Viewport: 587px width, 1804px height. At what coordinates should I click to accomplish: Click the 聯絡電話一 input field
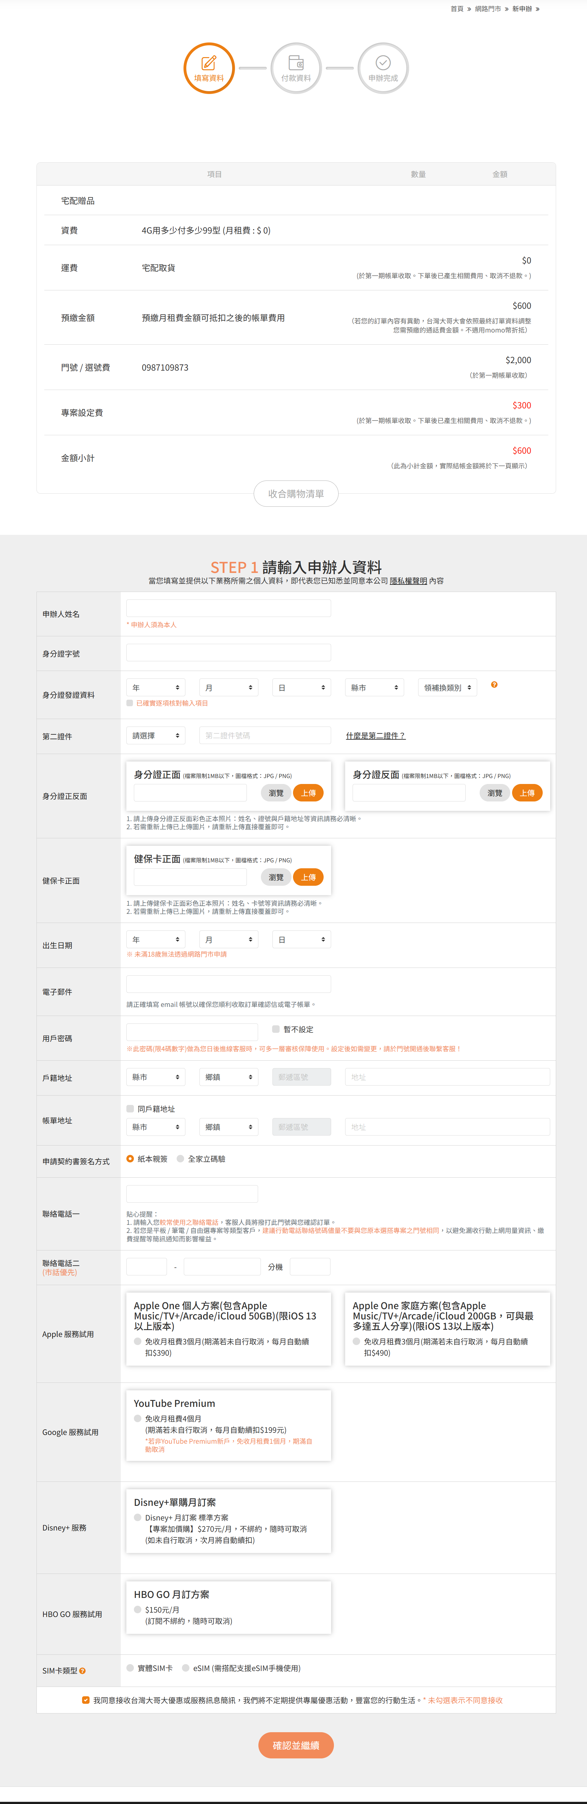pos(193,1193)
